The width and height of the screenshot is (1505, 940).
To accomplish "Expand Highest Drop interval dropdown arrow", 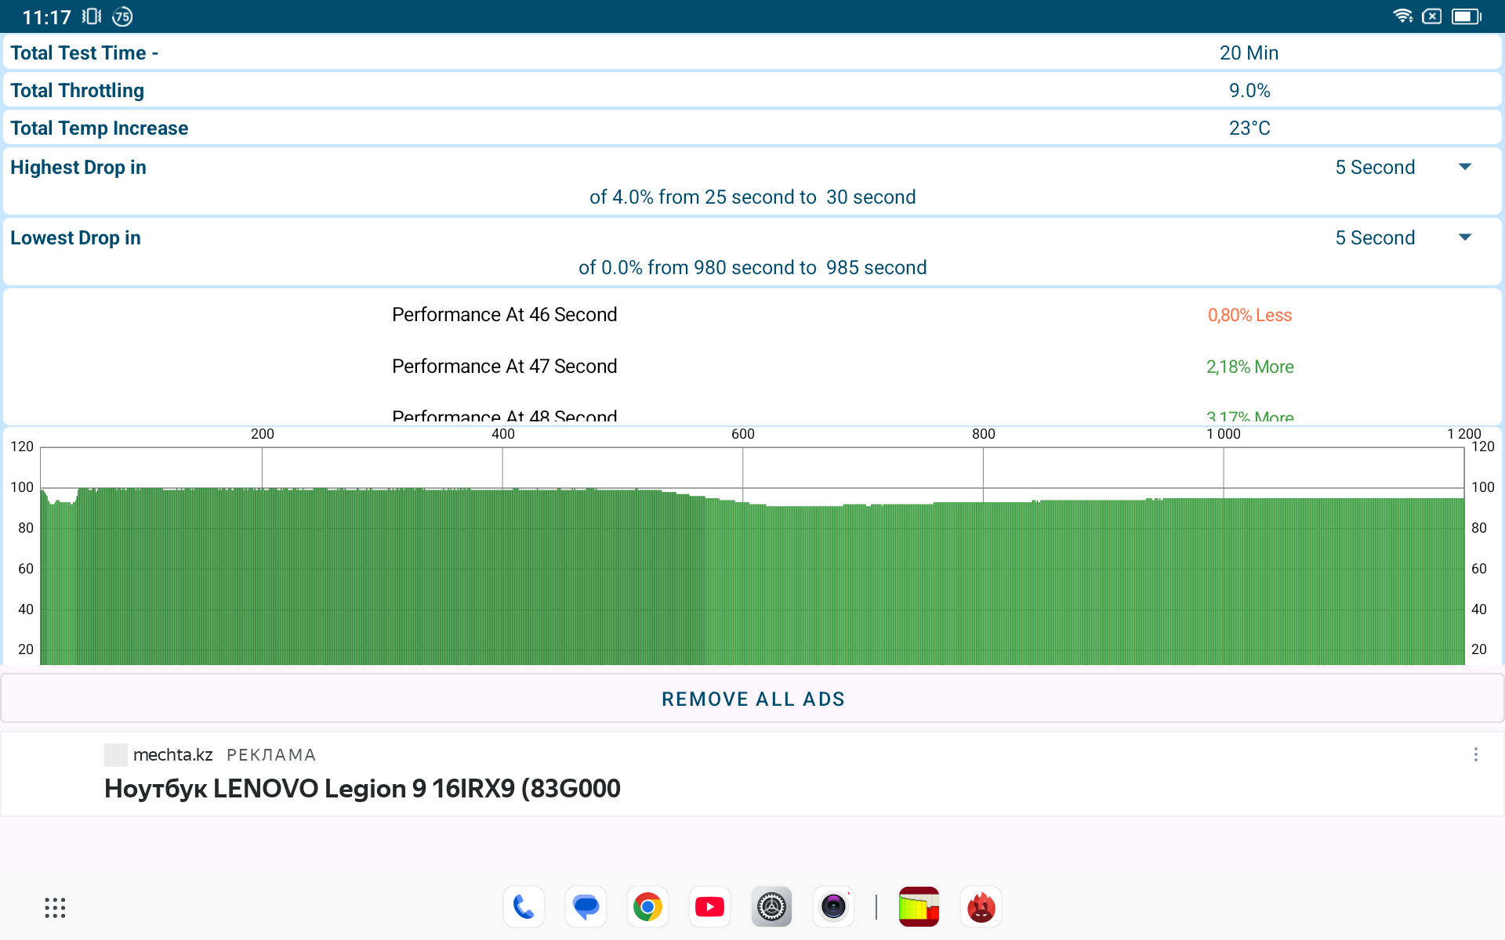I will coord(1464,167).
